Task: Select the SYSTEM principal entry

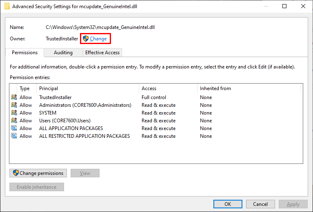Action: [x=156, y=113]
